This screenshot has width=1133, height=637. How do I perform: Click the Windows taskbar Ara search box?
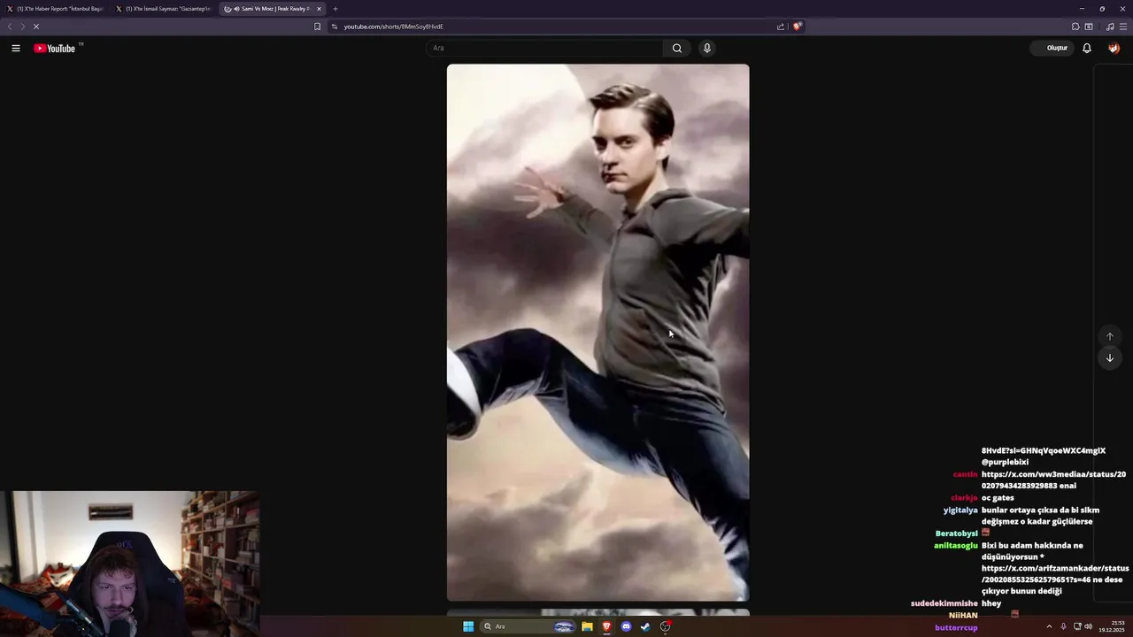pyautogui.click(x=528, y=626)
